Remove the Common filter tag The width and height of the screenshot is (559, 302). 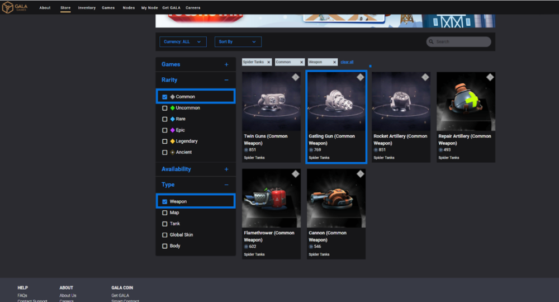(x=302, y=62)
